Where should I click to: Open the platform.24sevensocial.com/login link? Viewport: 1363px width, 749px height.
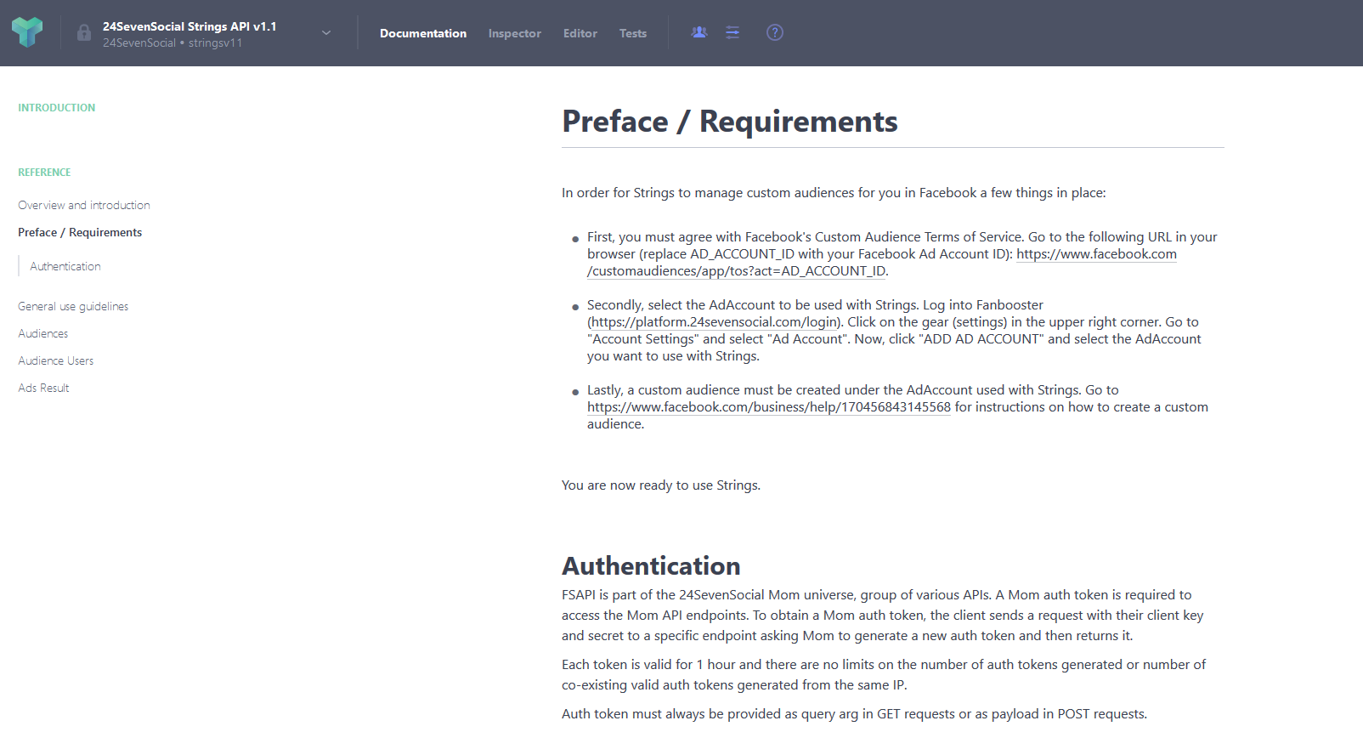pyautogui.click(x=714, y=322)
